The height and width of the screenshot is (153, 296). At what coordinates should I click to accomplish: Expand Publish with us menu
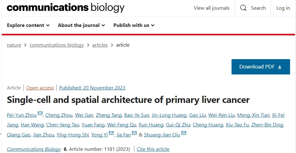134,25
